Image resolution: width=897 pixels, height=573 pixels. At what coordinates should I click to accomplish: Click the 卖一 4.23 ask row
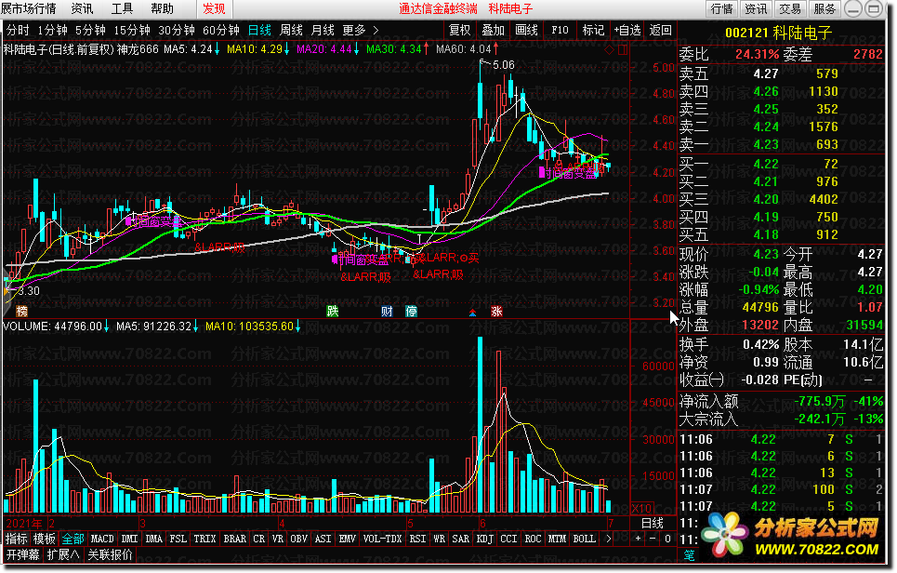point(781,144)
